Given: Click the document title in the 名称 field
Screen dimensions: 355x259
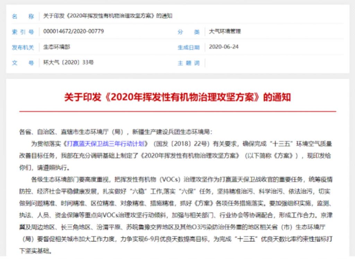Looking at the screenshot, I should pos(107,16).
